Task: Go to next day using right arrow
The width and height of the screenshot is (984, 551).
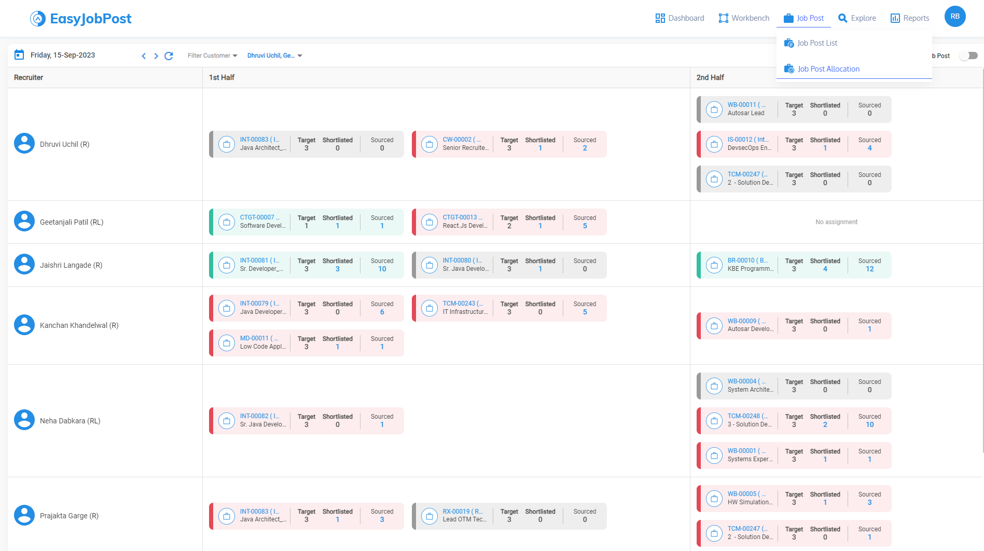Action: pyautogui.click(x=156, y=56)
